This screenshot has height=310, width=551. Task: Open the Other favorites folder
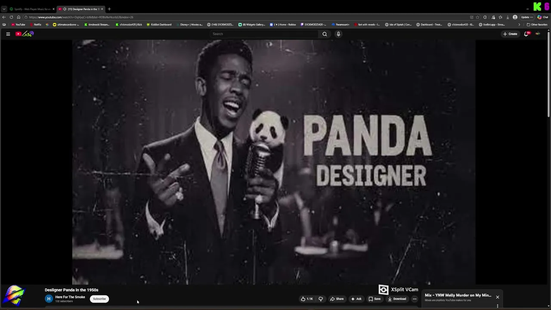[x=537, y=25]
